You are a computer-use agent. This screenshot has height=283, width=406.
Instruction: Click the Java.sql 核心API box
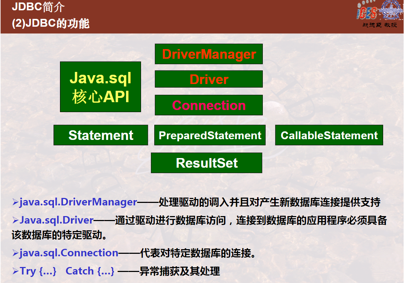click(x=100, y=87)
